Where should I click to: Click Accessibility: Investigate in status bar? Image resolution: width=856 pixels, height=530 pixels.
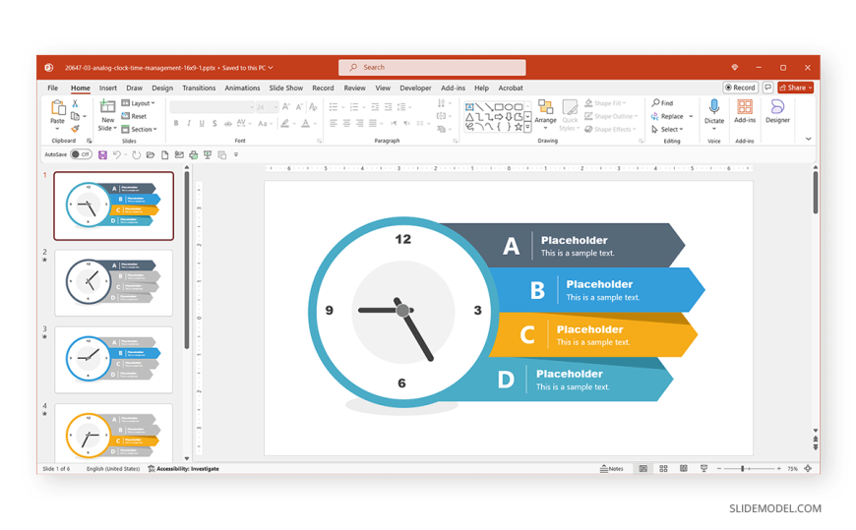coord(183,469)
